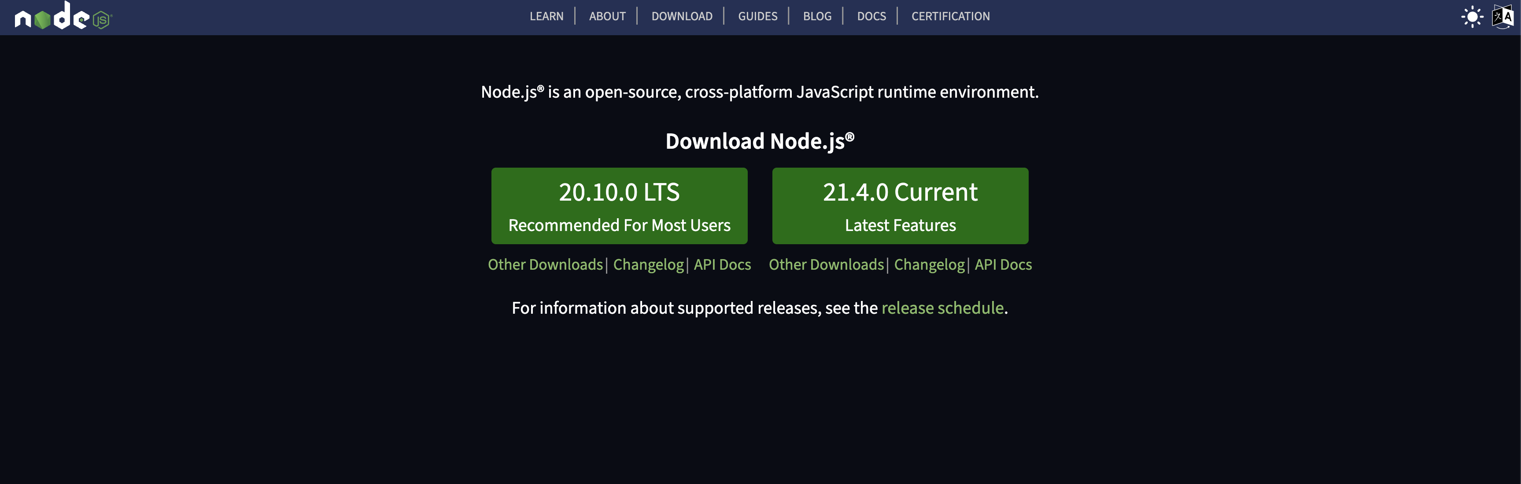View the Changelog for 20.10.0 LTS
The height and width of the screenshot is (484, 1521).
[x=648, y=264]
